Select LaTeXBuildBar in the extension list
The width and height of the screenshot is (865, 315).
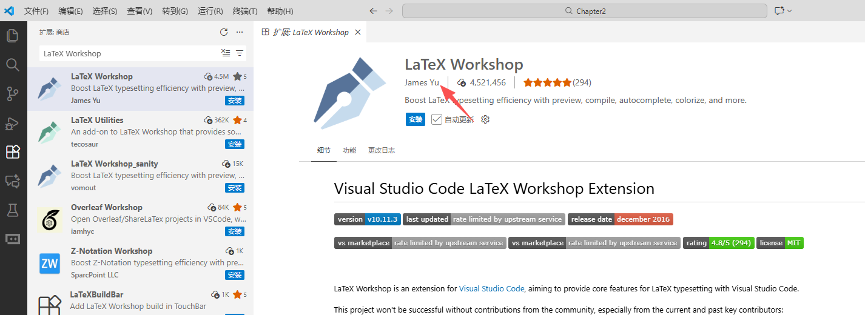click(x=140, y=301)
